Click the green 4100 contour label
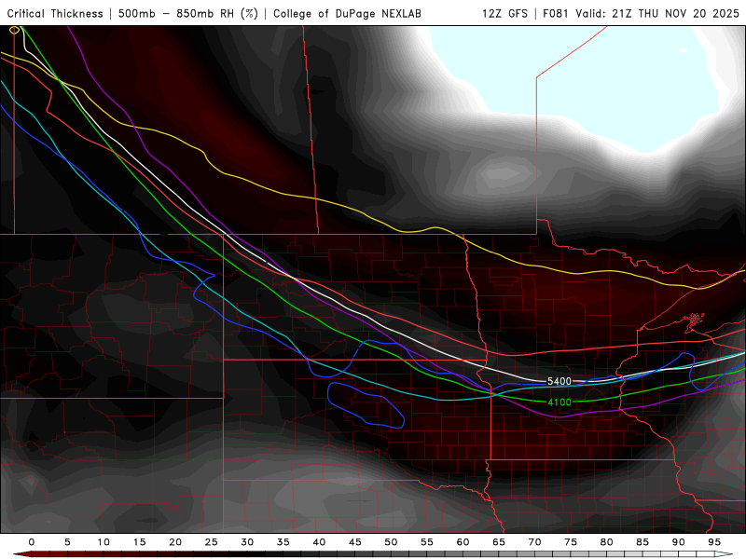Viewport: 746px width, 559px height. coord(559,402)
